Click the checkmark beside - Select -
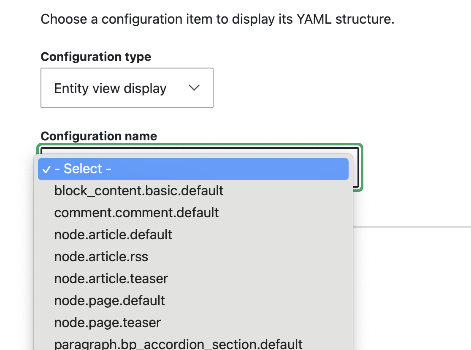This screenshot has height=350, width=471. click(46, 169)
